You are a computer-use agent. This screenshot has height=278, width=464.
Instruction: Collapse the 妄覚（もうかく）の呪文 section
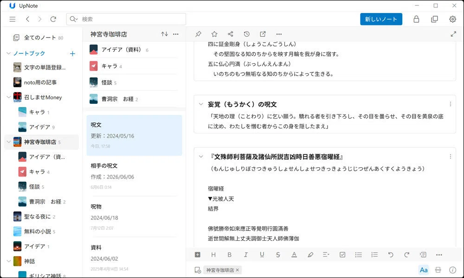(x=201, y=104)
